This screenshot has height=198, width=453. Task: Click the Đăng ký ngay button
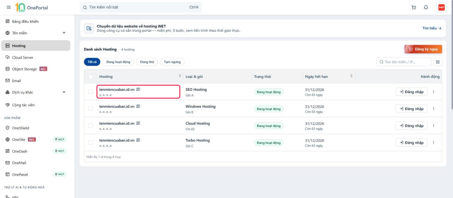423,49
